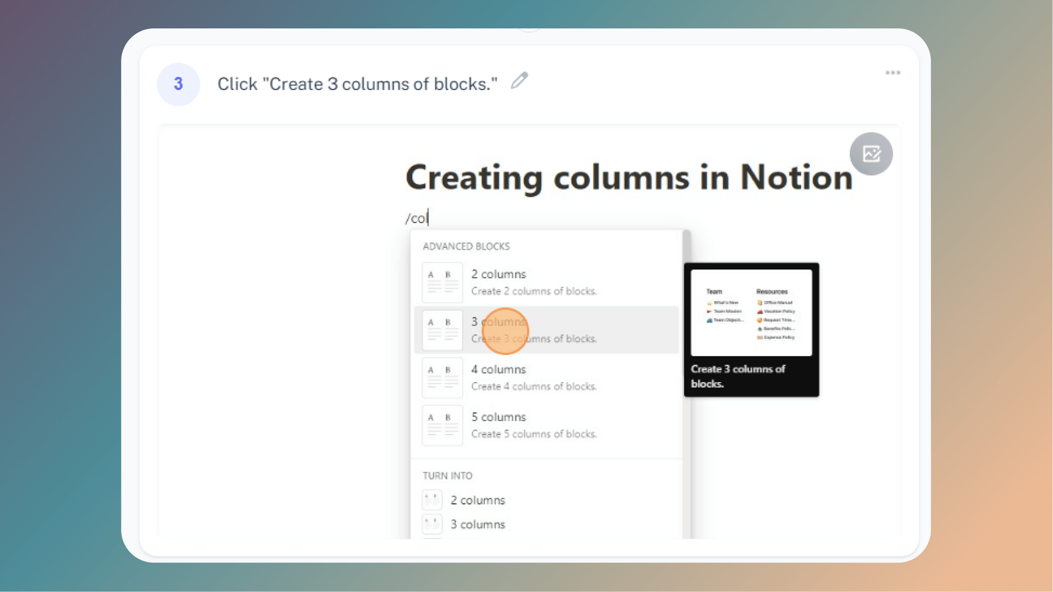Choose "4 columns" from the Advanced Blocks list

498,369
